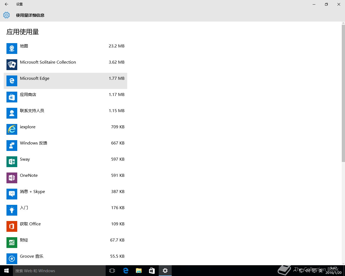345x276 pixels.
Task: Click the Microsoft Edge app icon in list
Action: (x=12, y=81)
